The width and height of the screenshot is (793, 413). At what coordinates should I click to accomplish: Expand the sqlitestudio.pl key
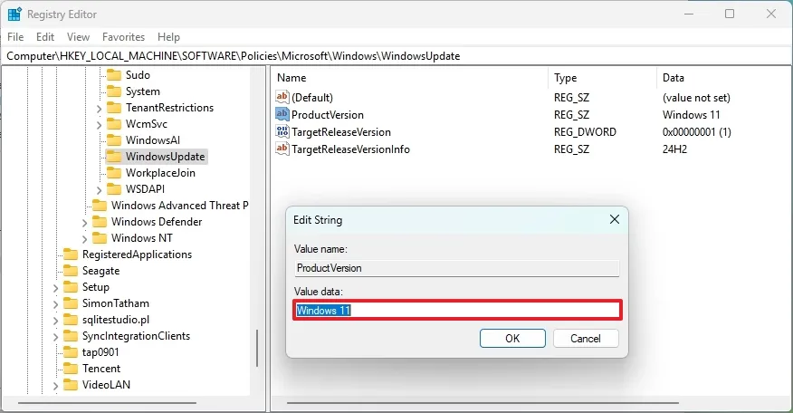click(55, 321)
